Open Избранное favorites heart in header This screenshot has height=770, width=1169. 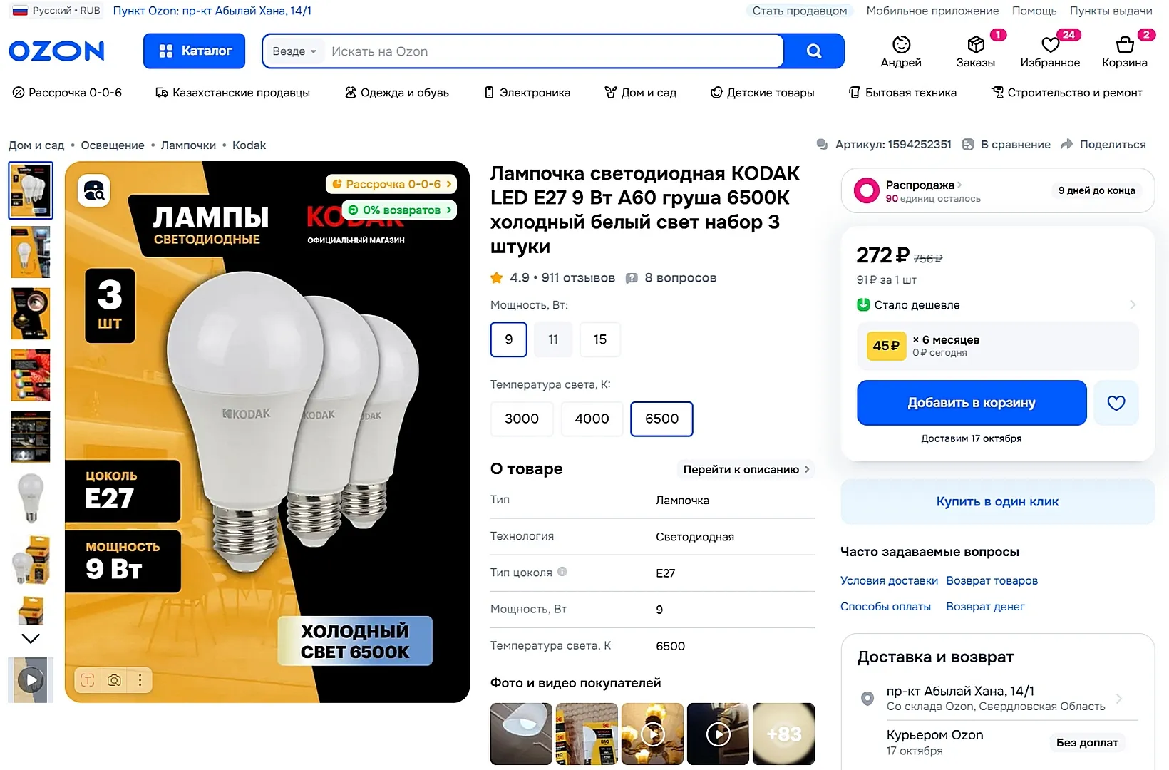pos(1050,46)
